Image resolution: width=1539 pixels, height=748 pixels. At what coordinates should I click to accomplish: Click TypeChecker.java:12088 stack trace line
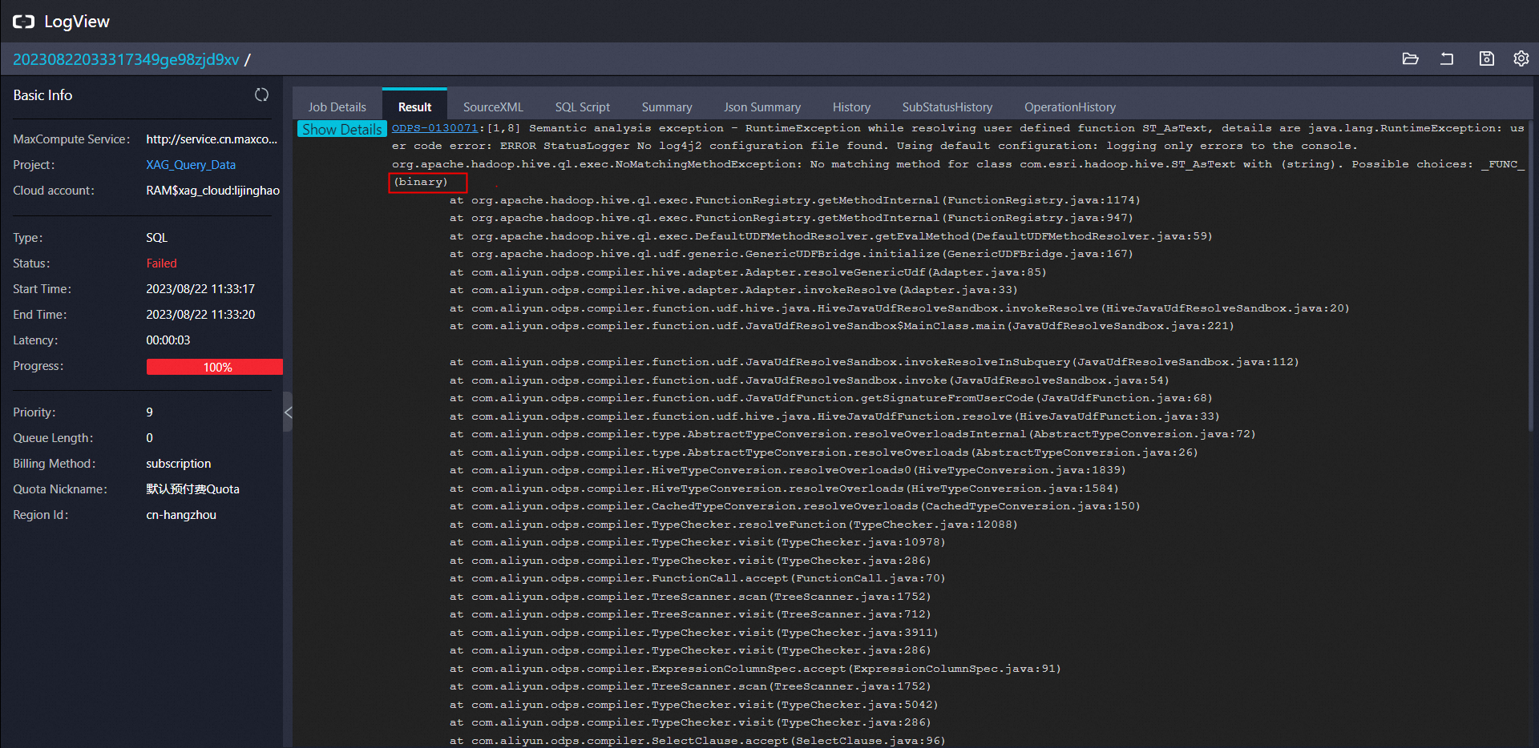(733, 525)
